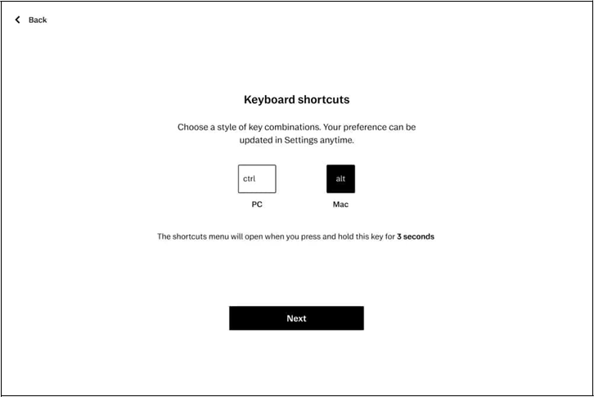
Task: Click the updated in Settings anytime line
Action: click(296, 140)
